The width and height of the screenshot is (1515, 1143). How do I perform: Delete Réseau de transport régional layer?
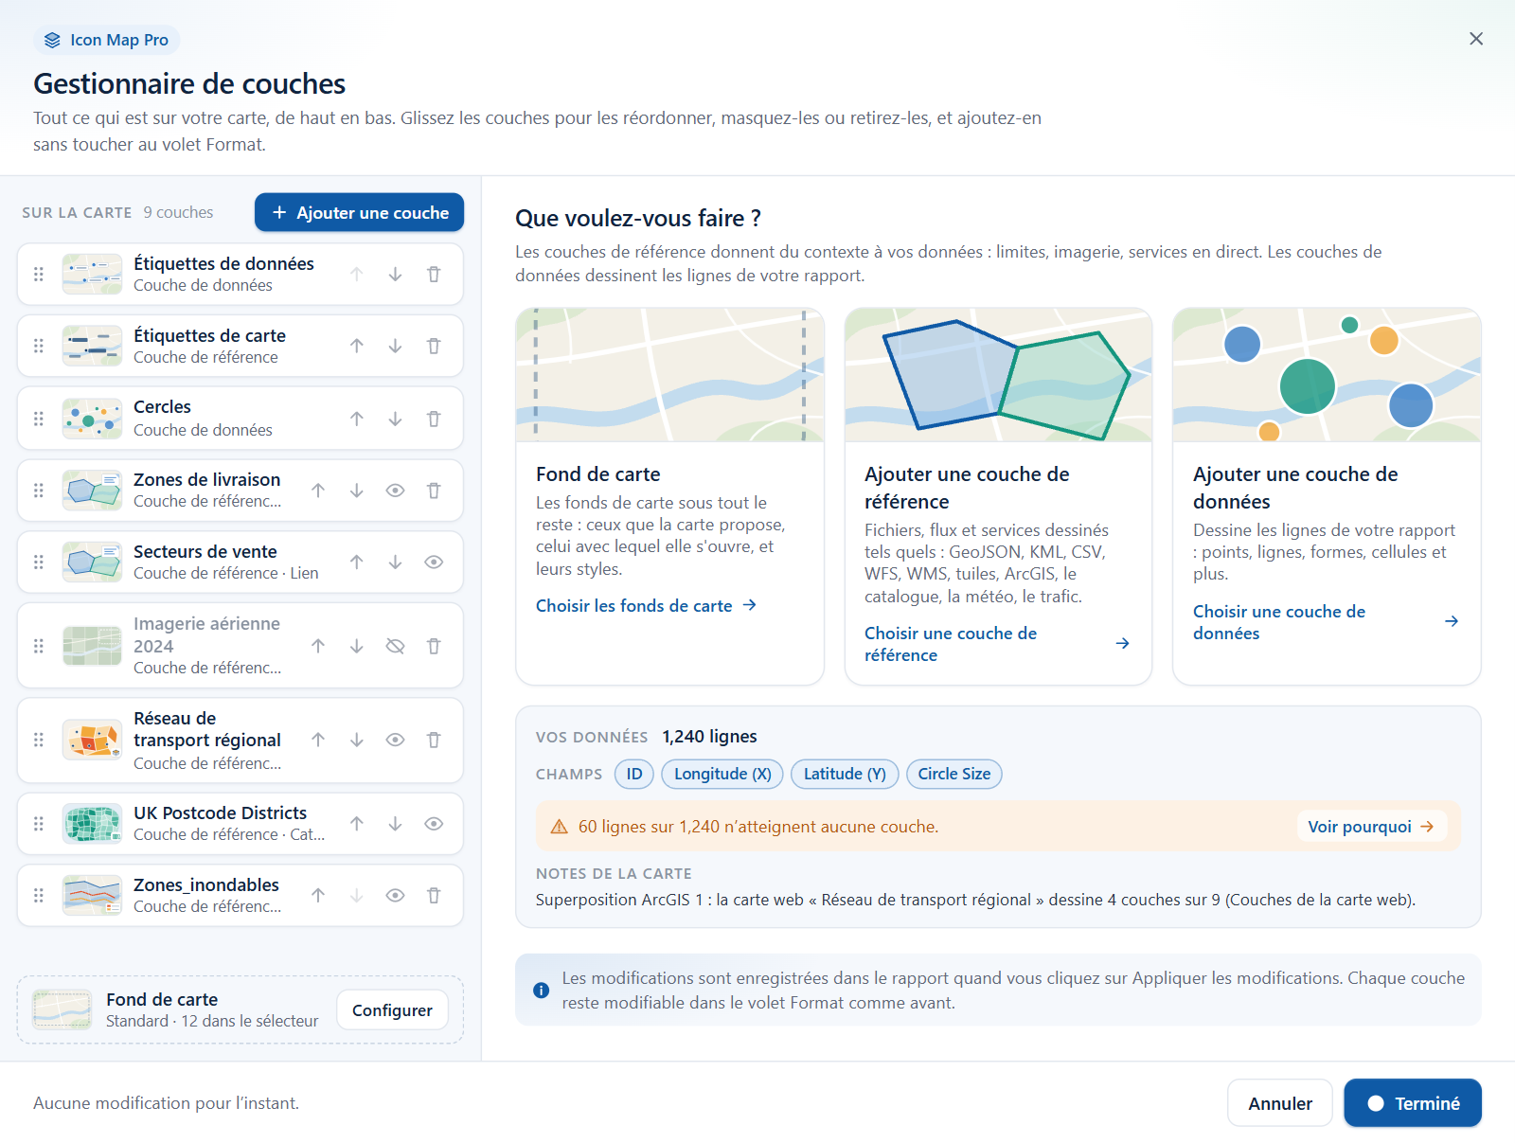pyautogui.click(x=434, y=741)
